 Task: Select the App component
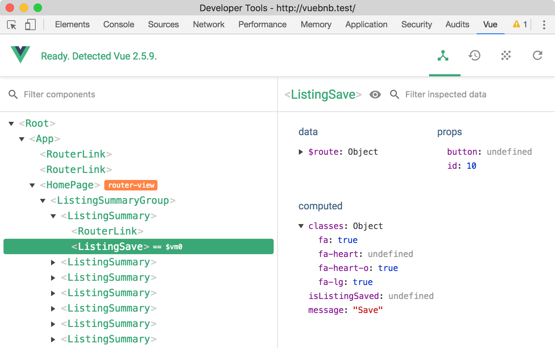pos(45,139)
